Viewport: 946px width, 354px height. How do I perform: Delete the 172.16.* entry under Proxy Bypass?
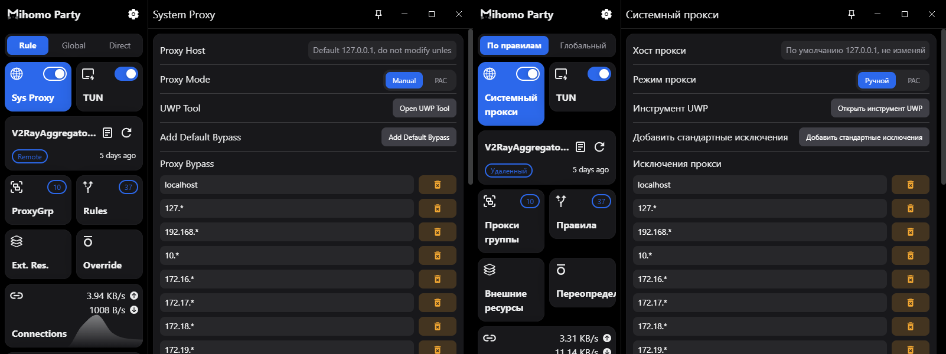click(437, 279)
